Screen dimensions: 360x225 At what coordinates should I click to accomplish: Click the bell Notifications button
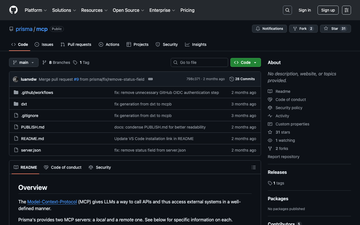point(269,29)
